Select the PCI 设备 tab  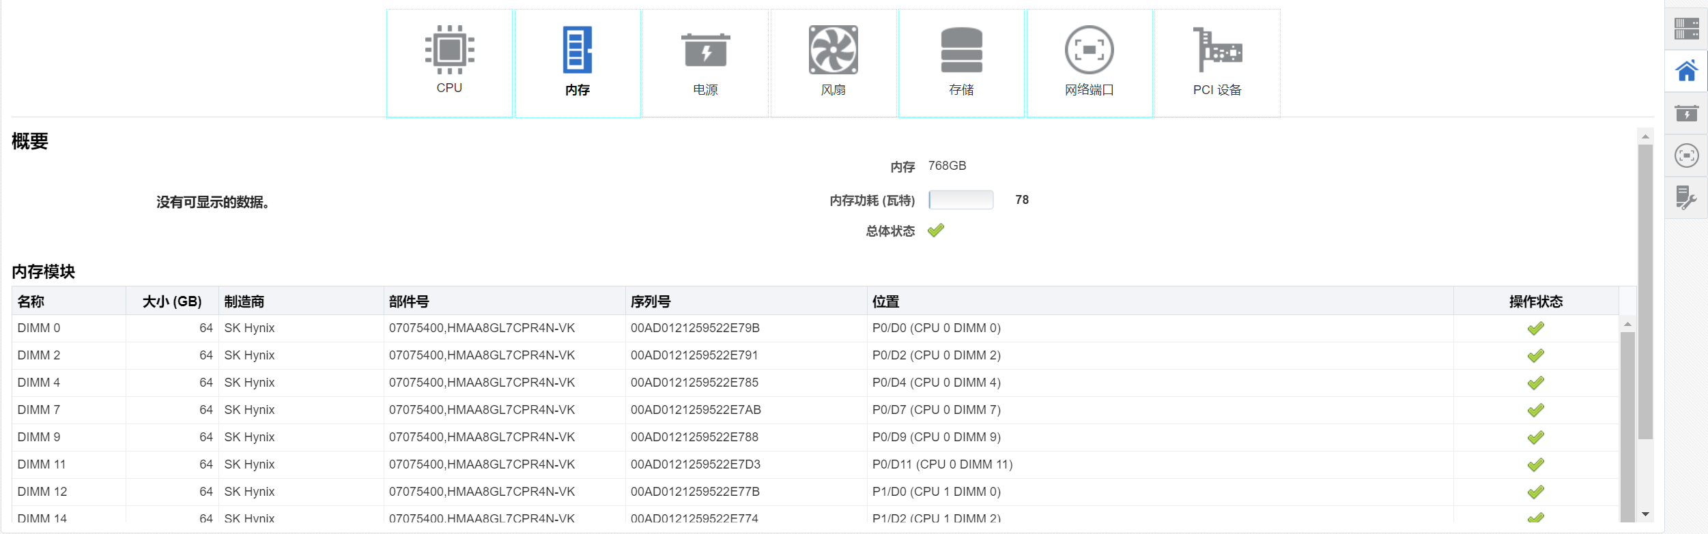coord(1217,63)
